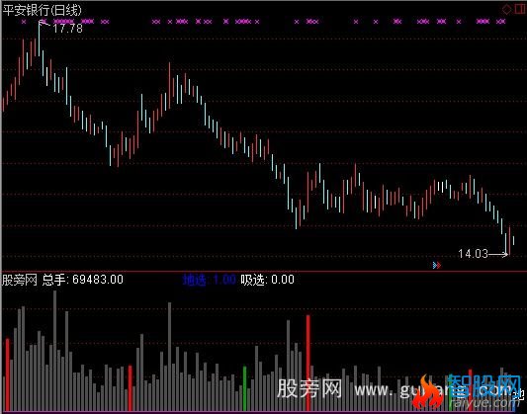Click the 总手: 69483.00 volume readout
Image resolution: width=527 pixels, height=414 pixels.
tap(83, 280)
